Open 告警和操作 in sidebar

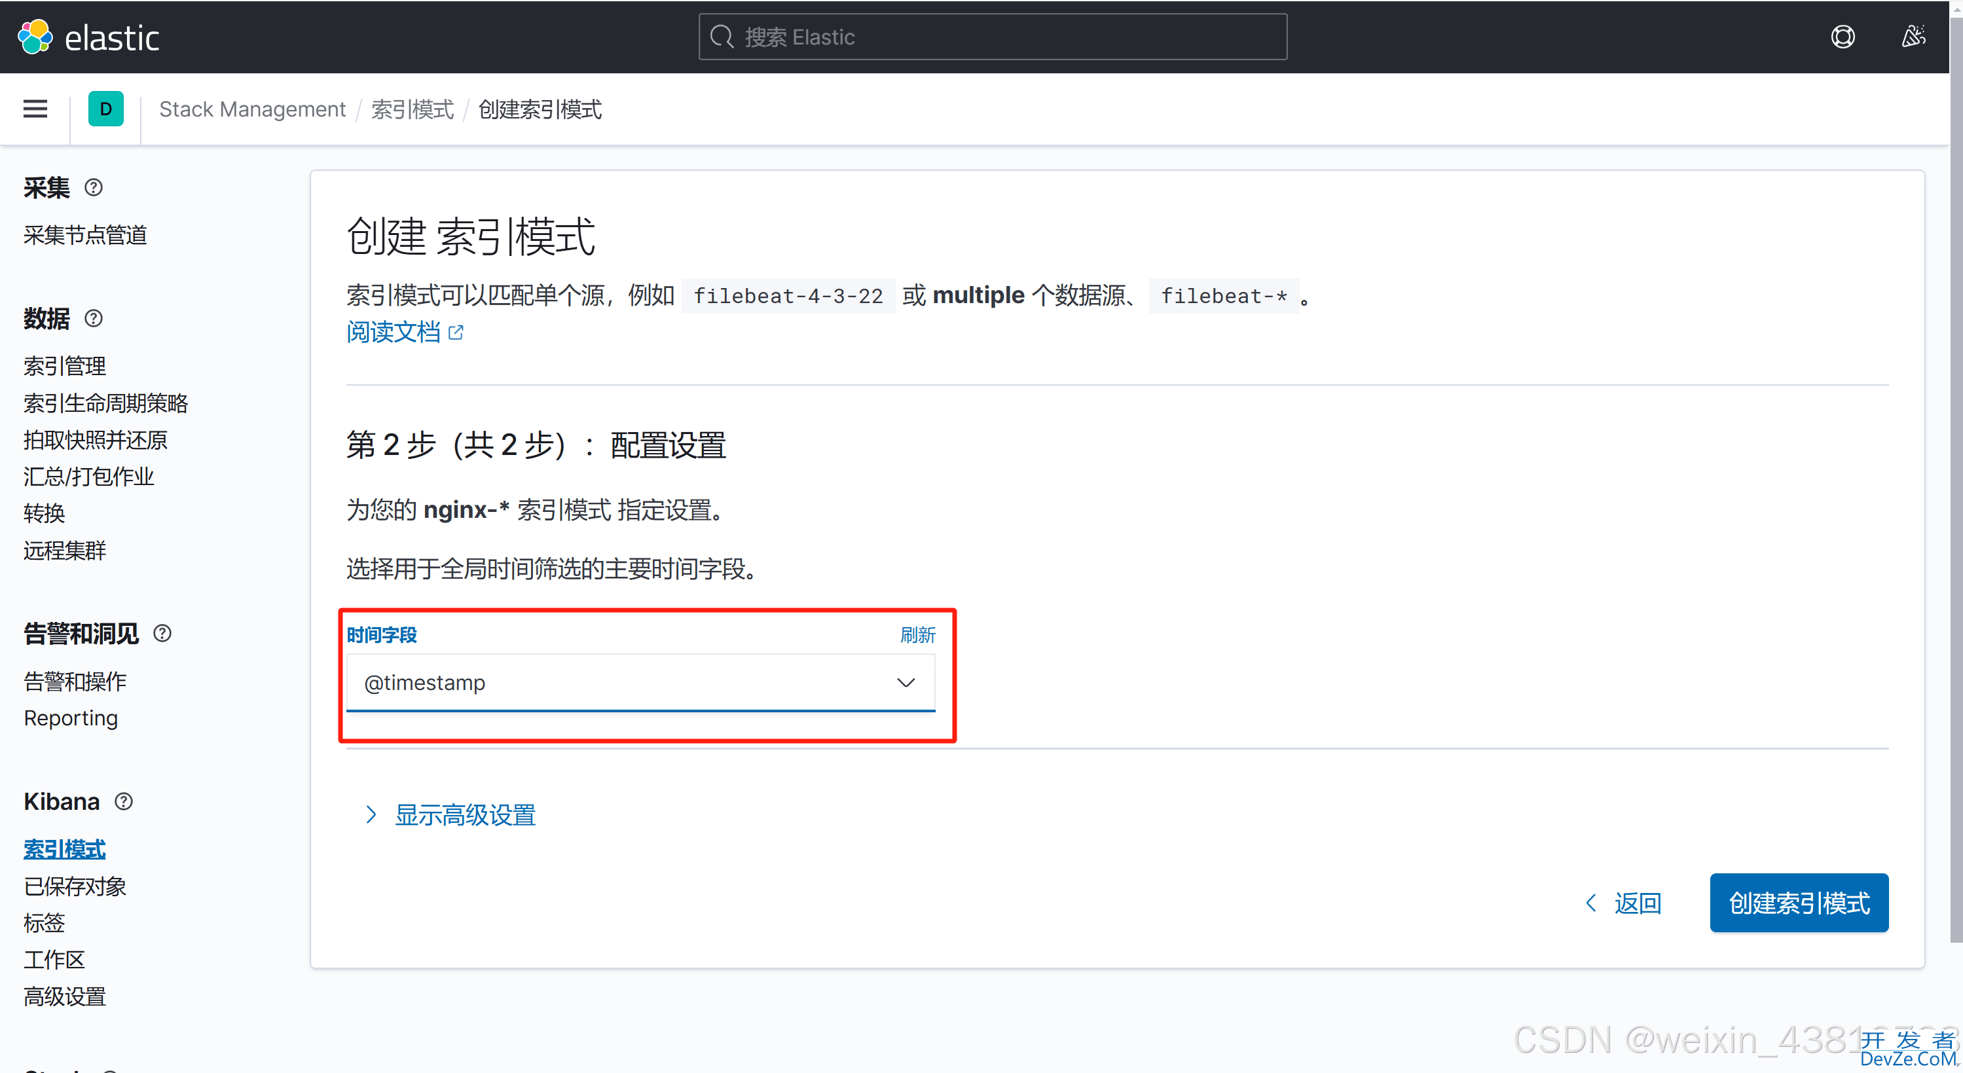coord(75,682)
